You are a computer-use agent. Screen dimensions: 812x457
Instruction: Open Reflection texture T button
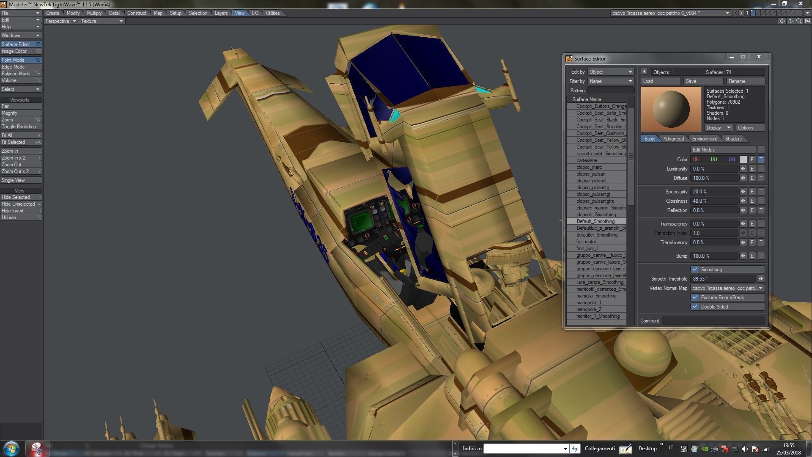761,210
